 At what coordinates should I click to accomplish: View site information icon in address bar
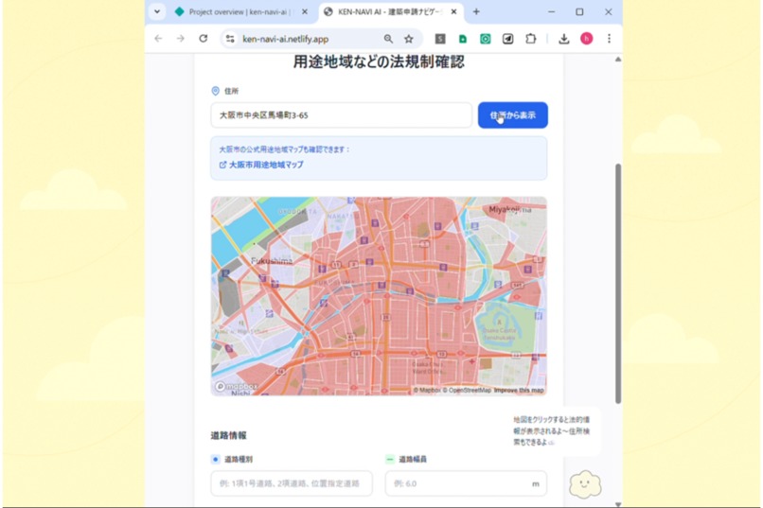[230, 39]
